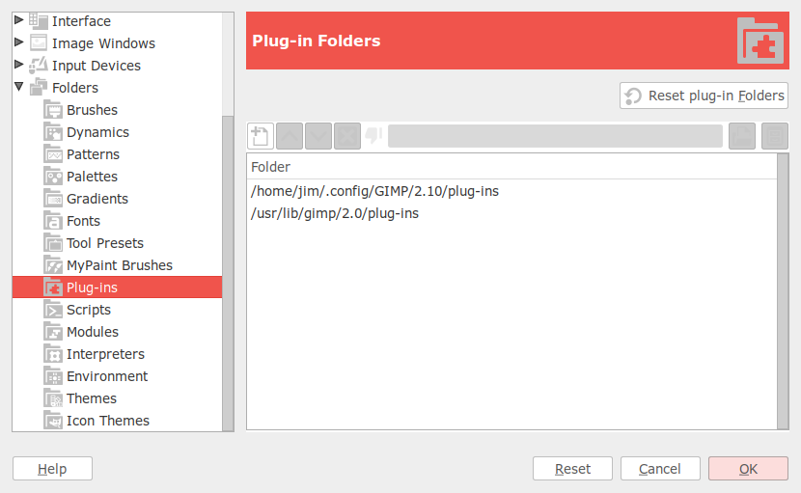Open the Dynamics folders page
The height and width of the screenshot is (493, 801).
coord(97,132)
